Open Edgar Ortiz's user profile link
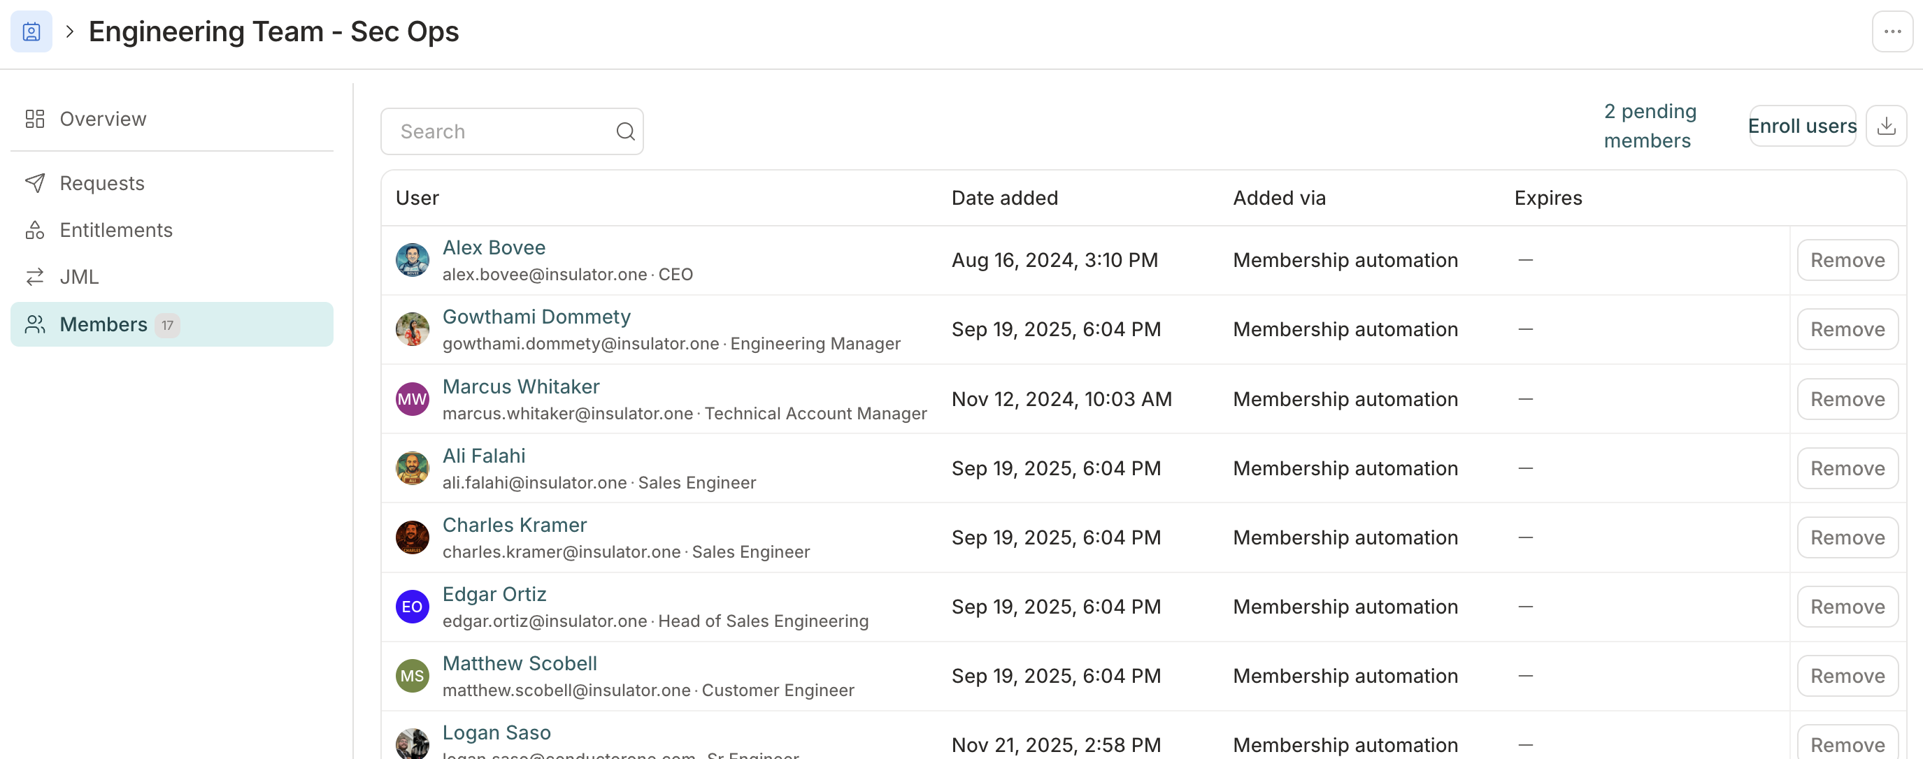Image resolution: width=1923 pixels, height=759 pixels. pos(494,594)
